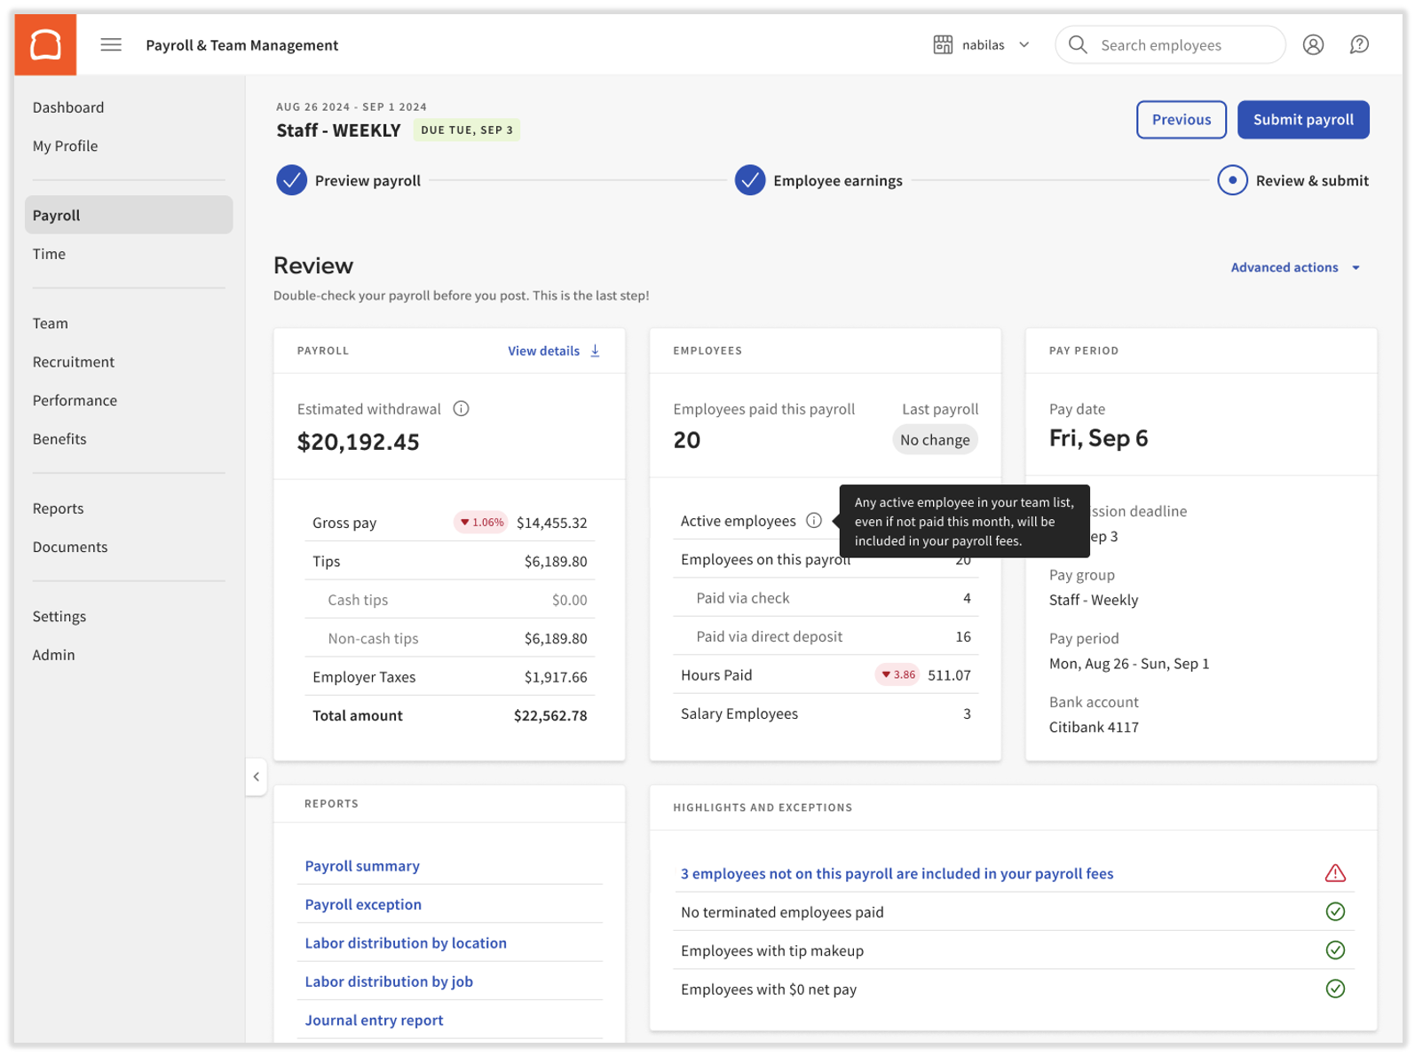1415x1056 pixels.
Task: Collapse the sidebar with the chevron handle
Action: pos(257,776)
